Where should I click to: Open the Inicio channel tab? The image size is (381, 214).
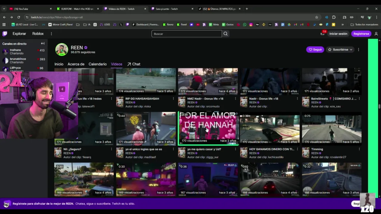(x=59, y=64)
